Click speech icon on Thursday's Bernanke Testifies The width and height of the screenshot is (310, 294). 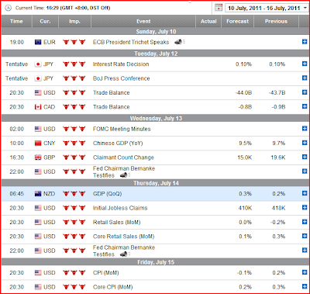tap(125, 254)
